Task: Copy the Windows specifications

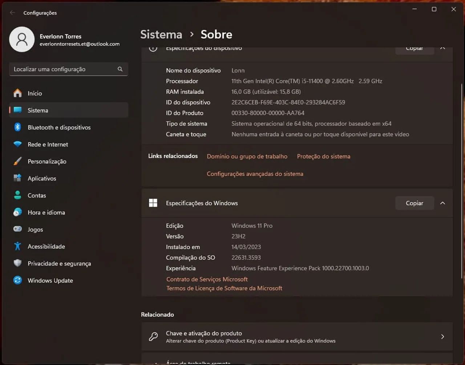Action: point(415,203)
